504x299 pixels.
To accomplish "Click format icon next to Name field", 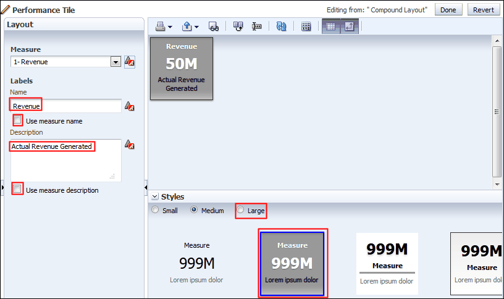I will point(129,106).
